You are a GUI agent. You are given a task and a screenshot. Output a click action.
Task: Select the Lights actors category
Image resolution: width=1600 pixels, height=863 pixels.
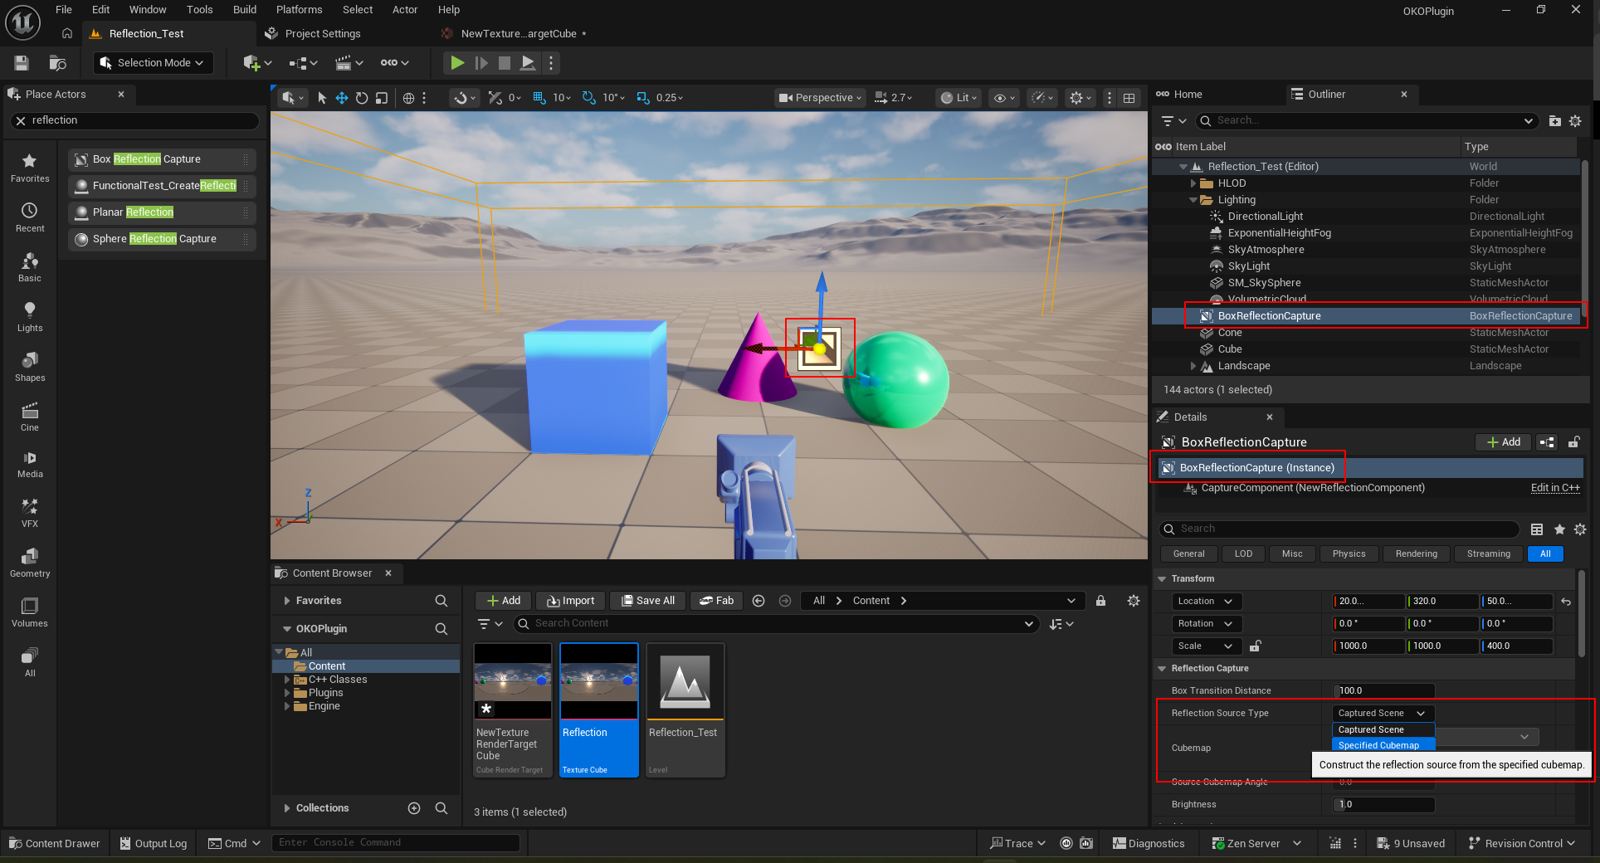pyautogui.click(x=30, y=317)
